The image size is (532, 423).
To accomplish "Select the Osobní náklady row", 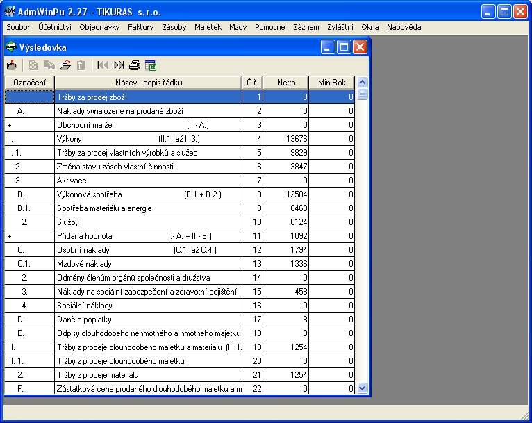I will pos(179,250).
